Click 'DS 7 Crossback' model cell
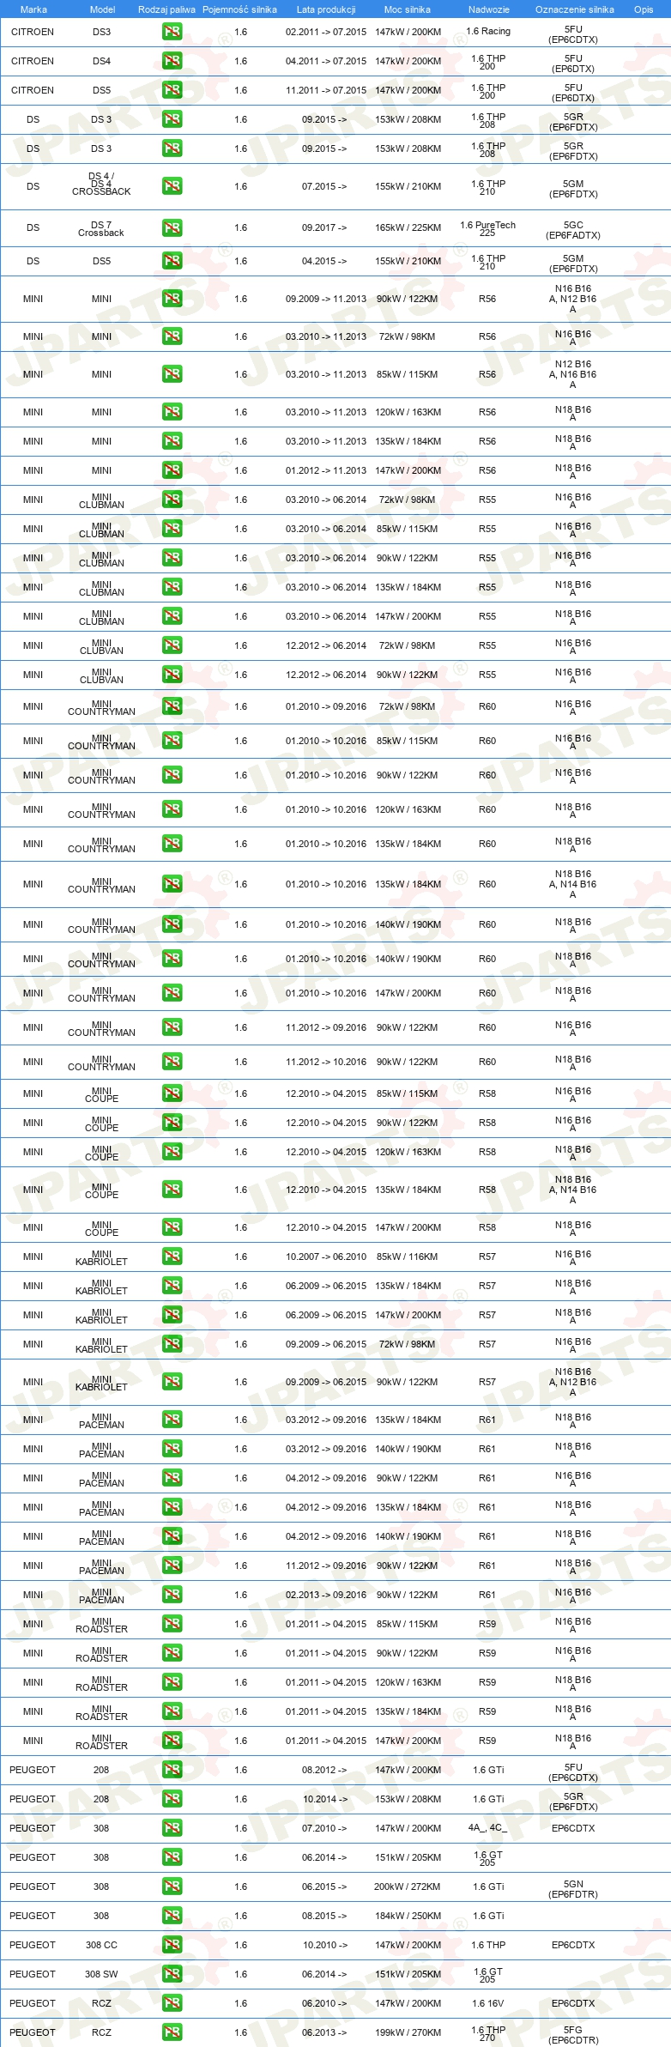This screenshot has width=671, height=2047. click(x=101, y=228)
